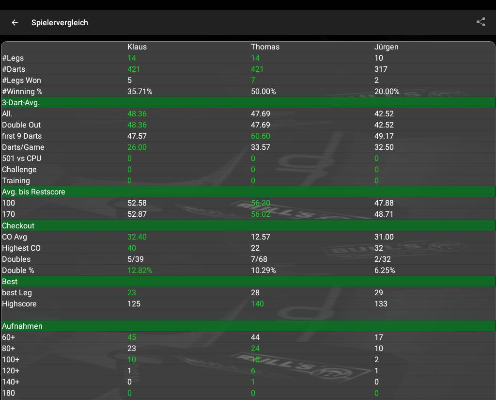Click the Checkout section header
This screenshot has height=400, width=496.
(18, 226)
